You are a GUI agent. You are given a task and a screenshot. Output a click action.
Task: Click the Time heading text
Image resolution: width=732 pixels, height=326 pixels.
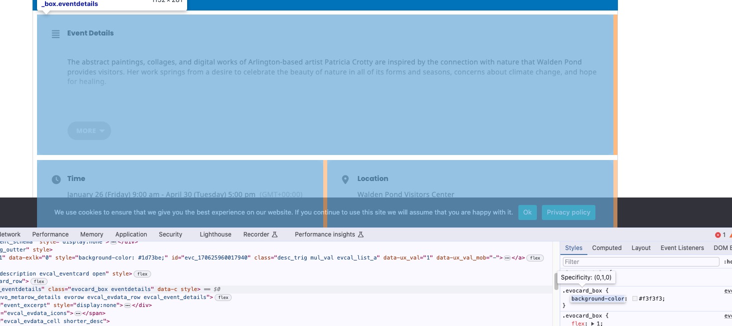(76, 178)
